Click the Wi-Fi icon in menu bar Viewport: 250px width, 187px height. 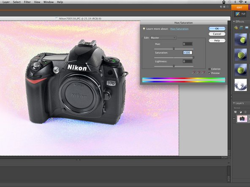[241, 2]
